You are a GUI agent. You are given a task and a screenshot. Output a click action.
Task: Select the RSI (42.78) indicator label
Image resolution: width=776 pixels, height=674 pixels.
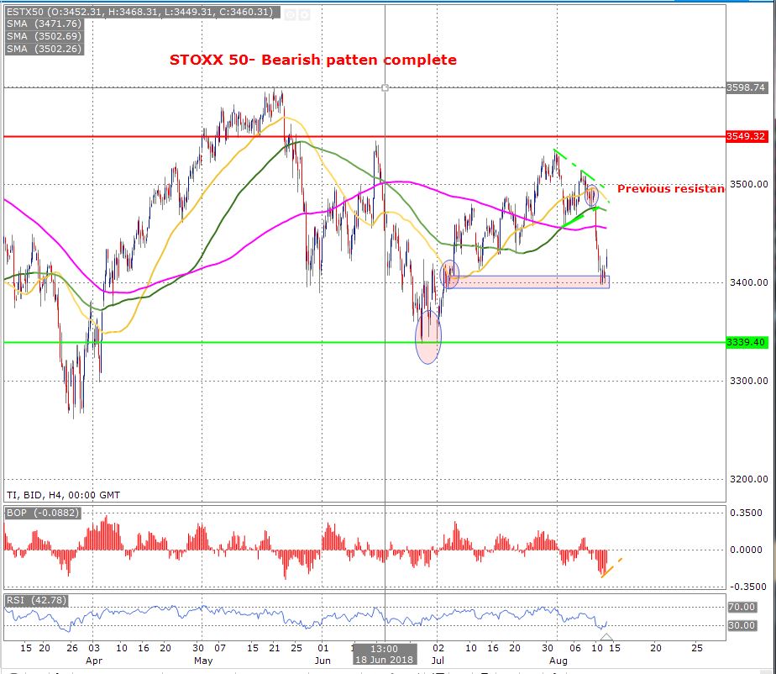(35, 600)
